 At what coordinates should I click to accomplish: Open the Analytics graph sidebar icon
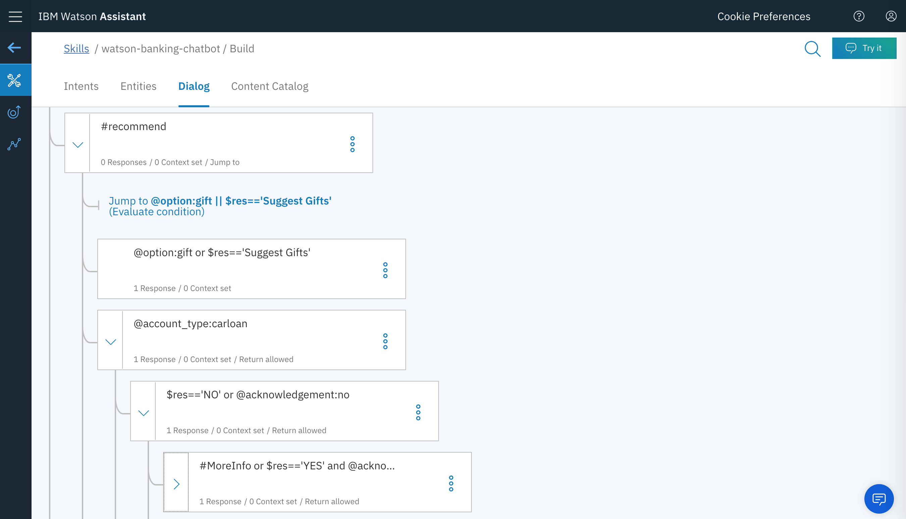(x=14, y=144)
